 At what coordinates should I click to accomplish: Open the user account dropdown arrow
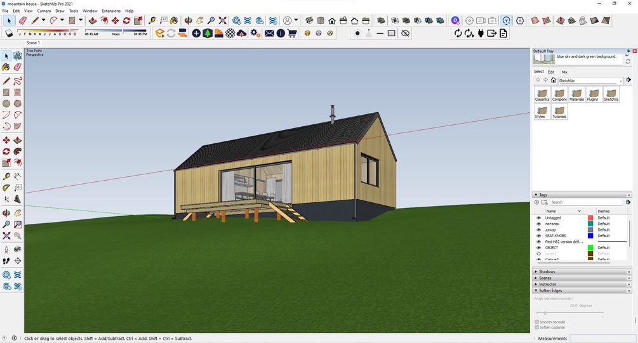pyautogui.click(x=296, y=20)
